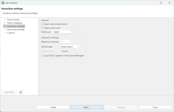The image size is (174, 112).
Task: Click the 'Extraction settings' page heading
Action: click(x=12, y=9)
